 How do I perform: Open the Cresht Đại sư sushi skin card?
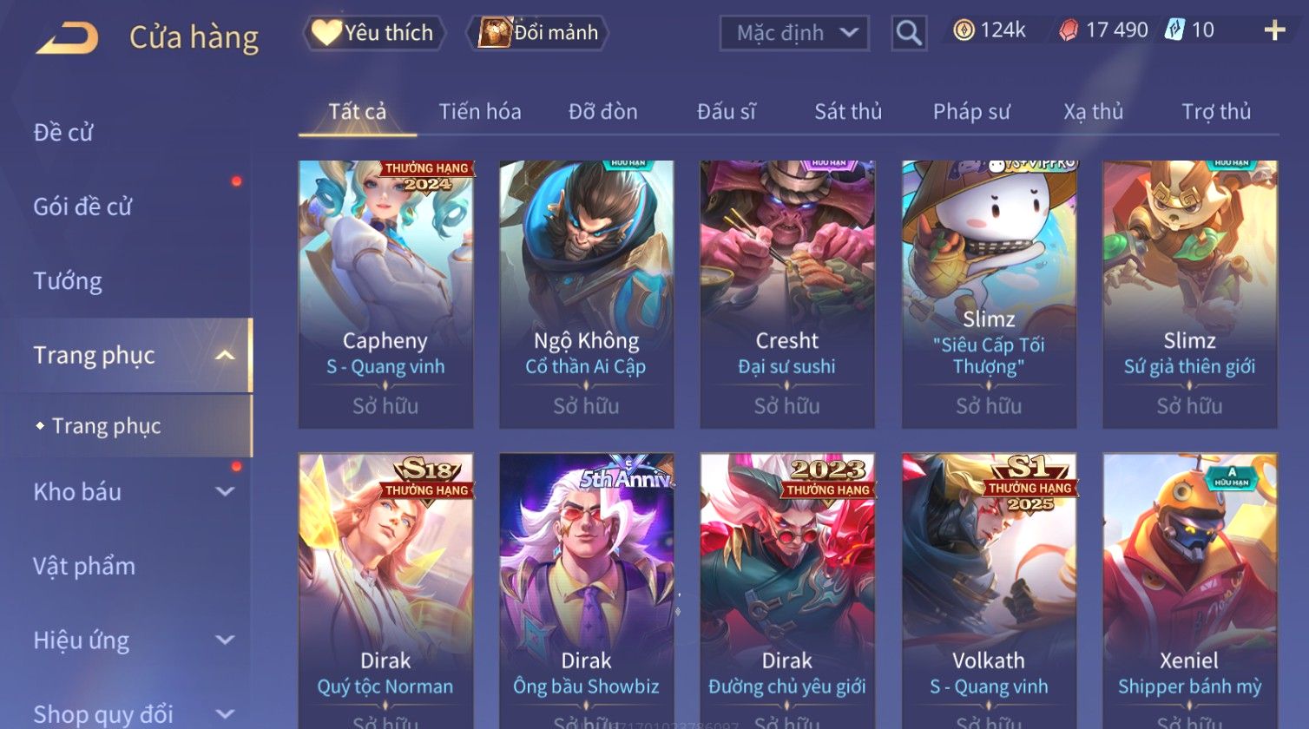point(787,294)
